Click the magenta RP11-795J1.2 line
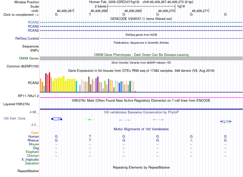This screenshot has height=177, width=243. point(141,98)
